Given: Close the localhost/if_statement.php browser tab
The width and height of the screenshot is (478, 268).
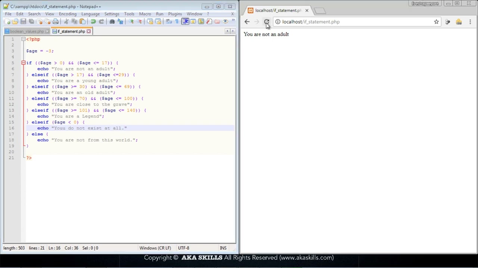Looking at the screenshot, I should pos(307,10).
